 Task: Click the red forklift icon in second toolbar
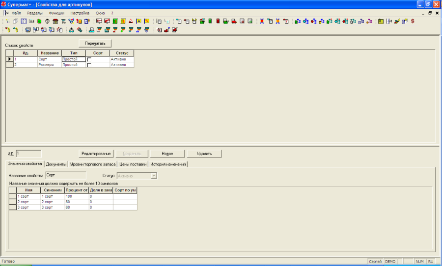[166, 29]
